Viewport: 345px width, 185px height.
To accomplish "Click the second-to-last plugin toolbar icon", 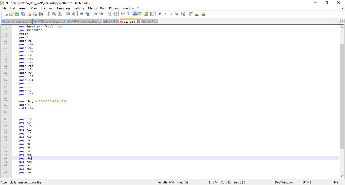I will point(197,14).
